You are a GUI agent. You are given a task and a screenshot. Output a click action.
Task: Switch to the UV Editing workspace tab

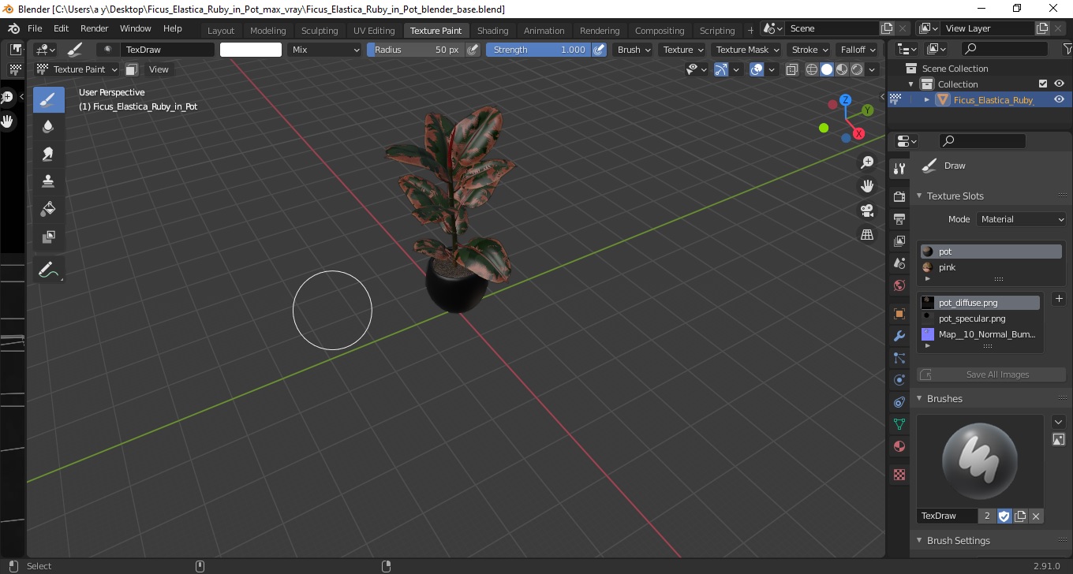[x=374, y=31]
